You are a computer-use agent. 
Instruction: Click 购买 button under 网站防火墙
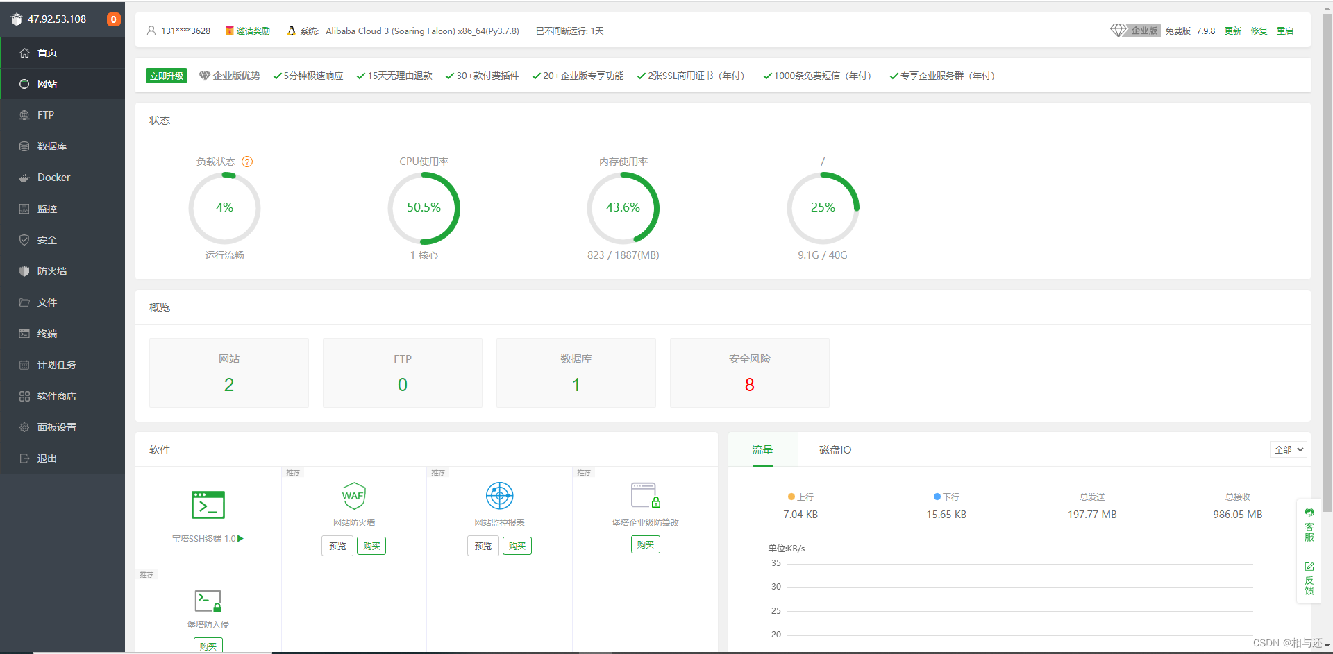click(x=371, y=546)
